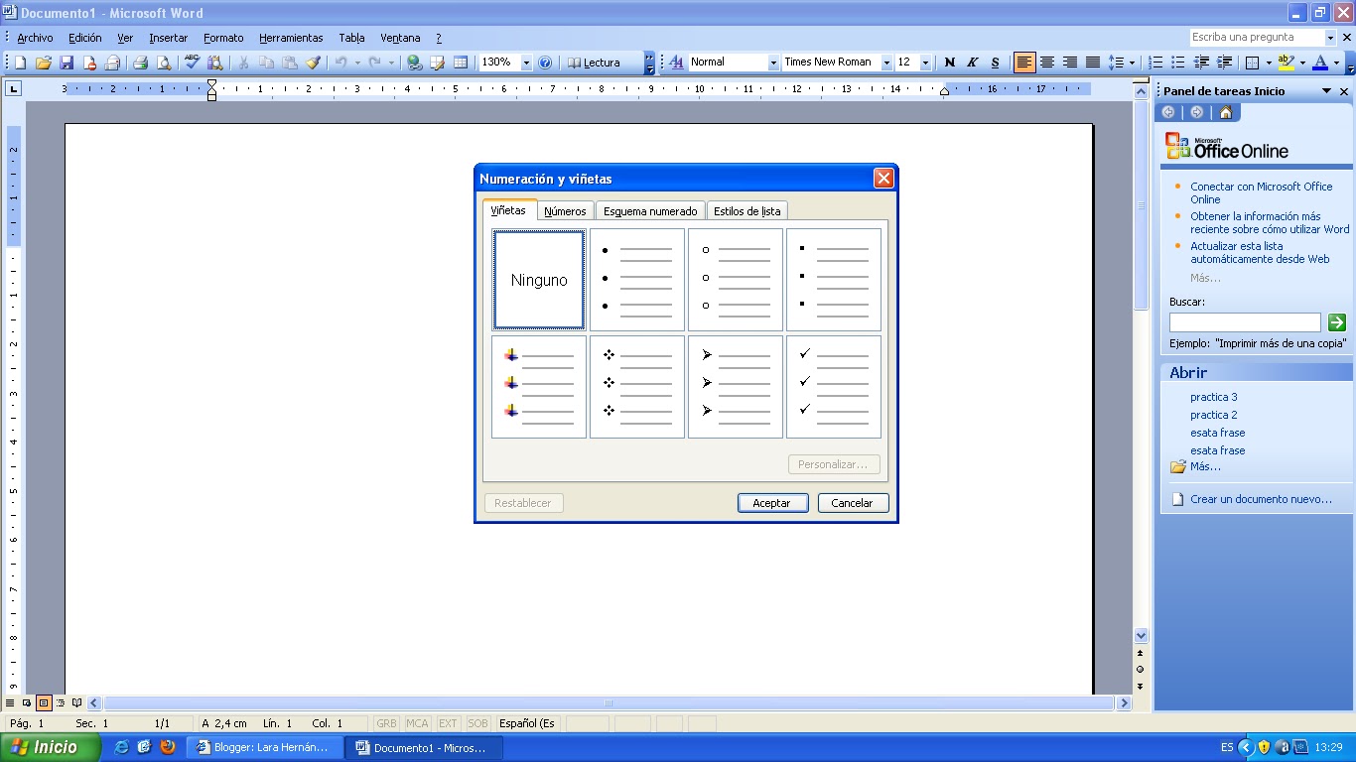
Task: Apply the yellow highlight color
Action: 1286,63
